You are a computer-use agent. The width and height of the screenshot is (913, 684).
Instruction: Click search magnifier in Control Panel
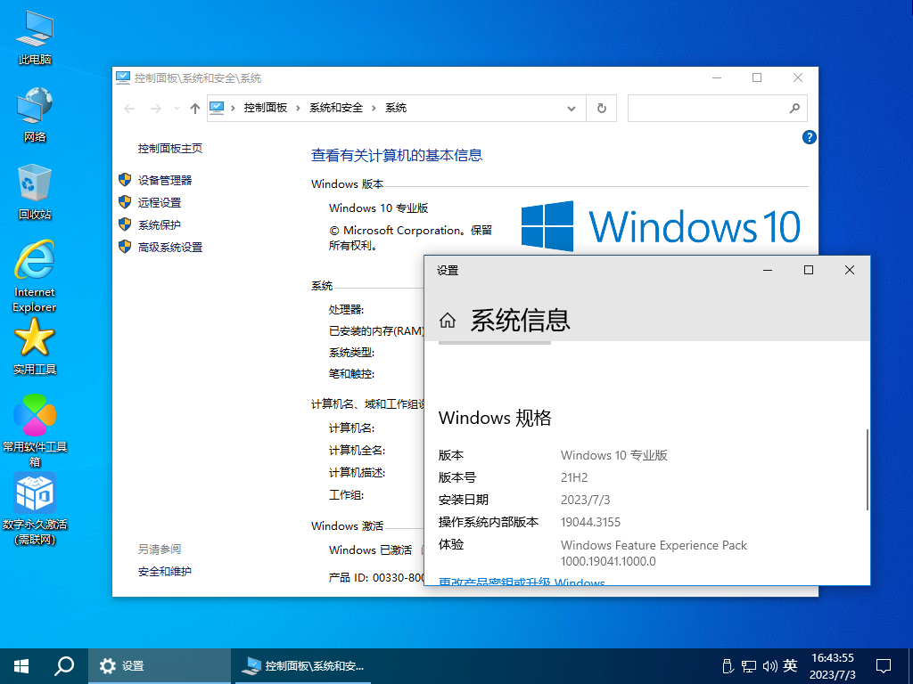pos(794,108)
